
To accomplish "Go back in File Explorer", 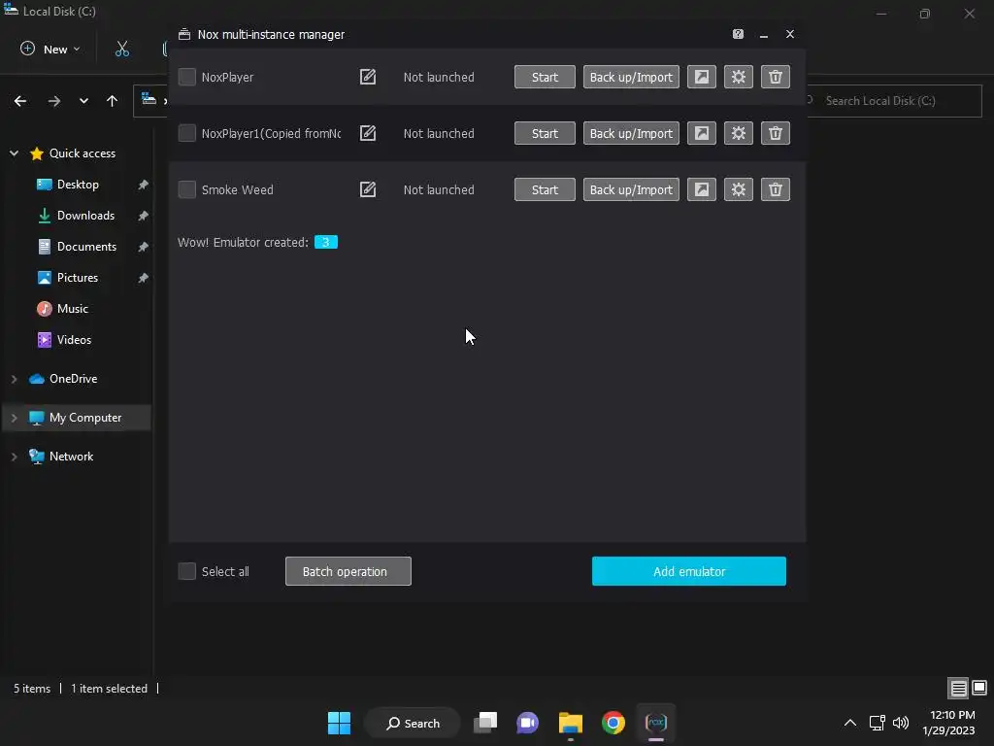I will [20, 101].
